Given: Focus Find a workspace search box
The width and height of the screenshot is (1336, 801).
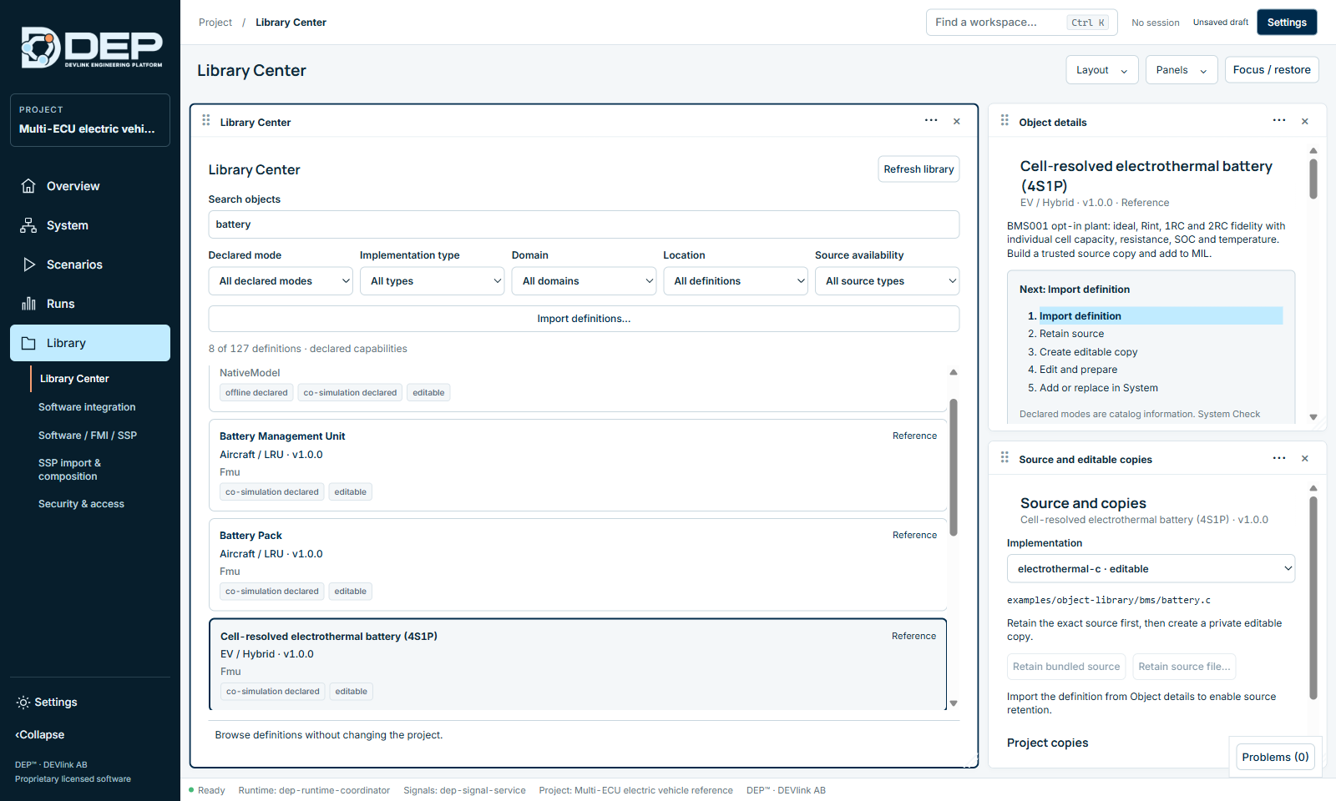Looking at the screenshot, I should [1021, 23].
